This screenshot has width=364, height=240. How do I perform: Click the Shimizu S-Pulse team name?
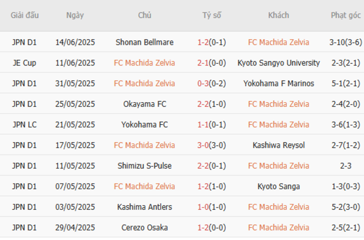144,166
